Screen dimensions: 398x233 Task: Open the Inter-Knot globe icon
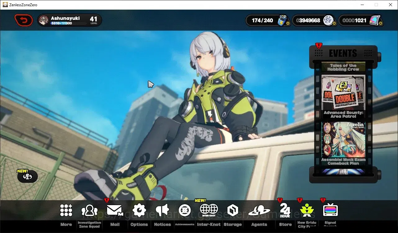pos(209,210)
